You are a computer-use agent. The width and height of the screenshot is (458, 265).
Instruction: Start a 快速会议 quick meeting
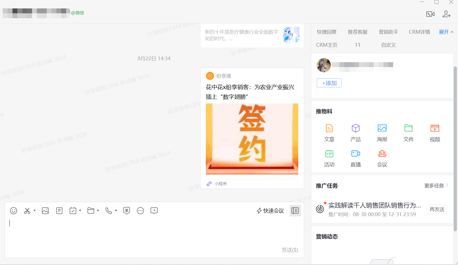(270, 211)
